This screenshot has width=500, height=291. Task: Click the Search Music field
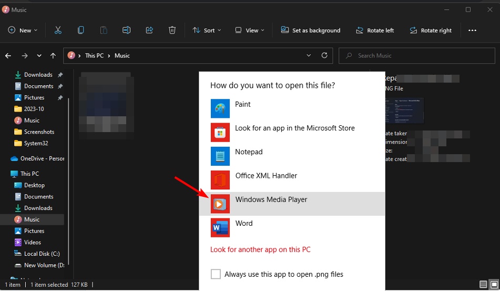417,56
